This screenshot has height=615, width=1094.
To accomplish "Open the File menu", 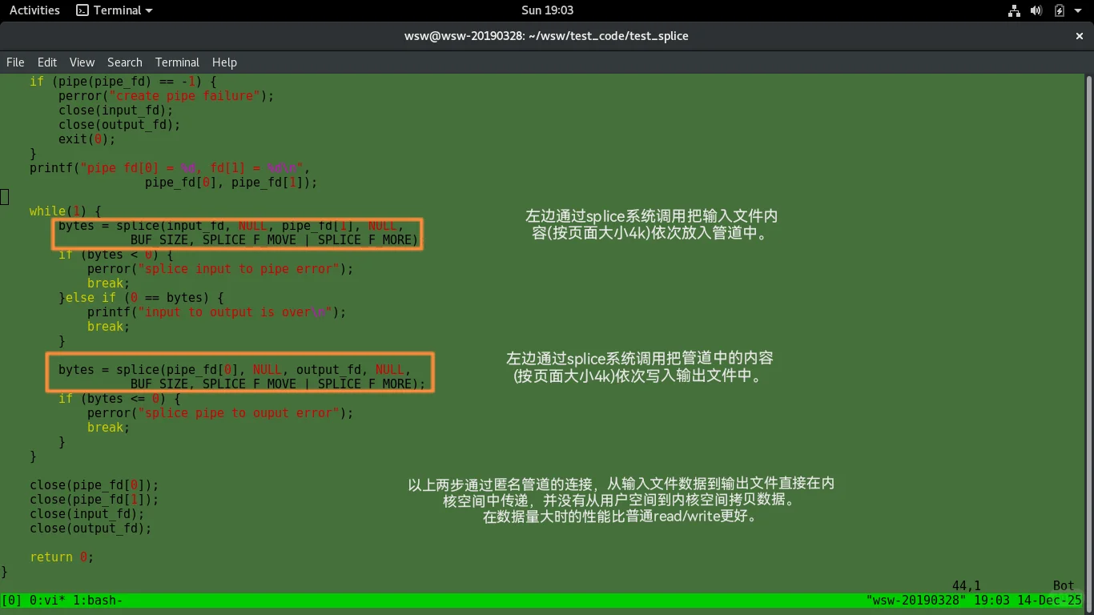I will pos(15,62).
